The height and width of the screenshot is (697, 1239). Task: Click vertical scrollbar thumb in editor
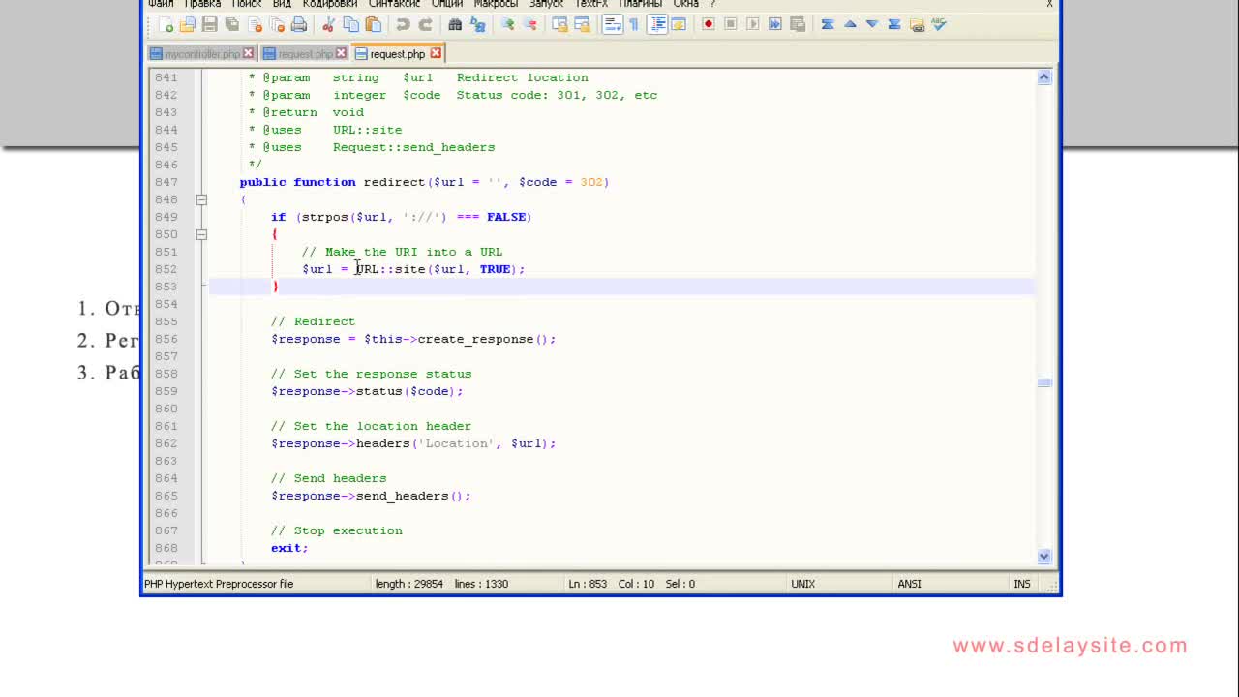click(1044, 383)
